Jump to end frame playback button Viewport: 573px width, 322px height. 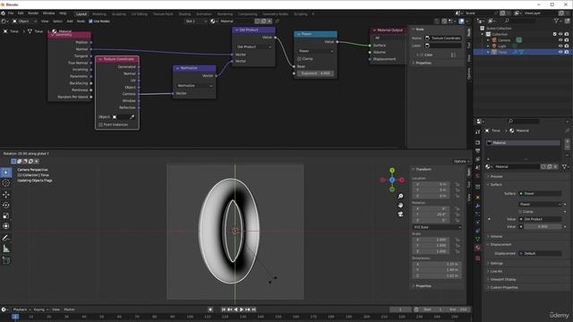point(254,309)
